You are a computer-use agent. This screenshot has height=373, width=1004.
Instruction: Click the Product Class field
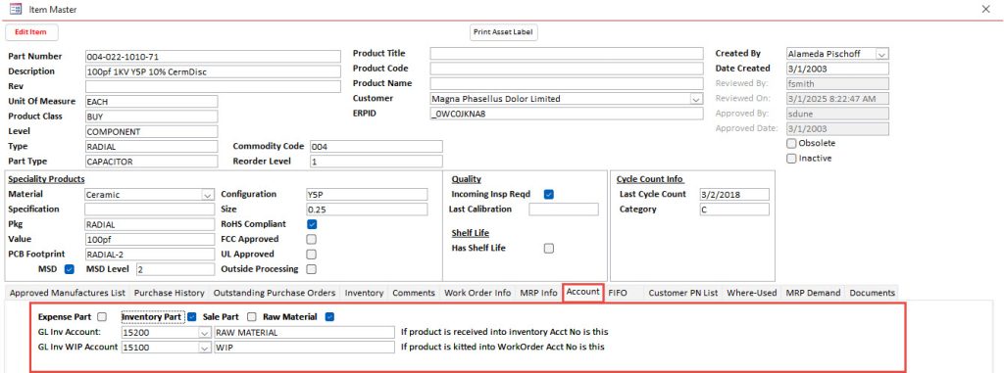(151, 117)
